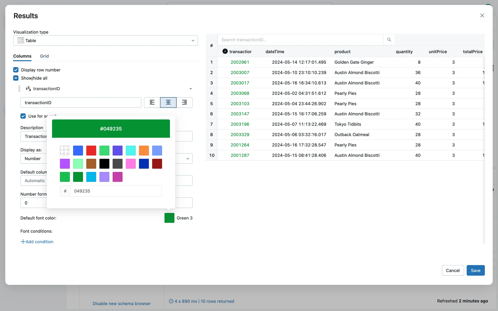Click the transactionID column info icon
498x311 pixels.
pyautogui.click(x=225, y=51)
